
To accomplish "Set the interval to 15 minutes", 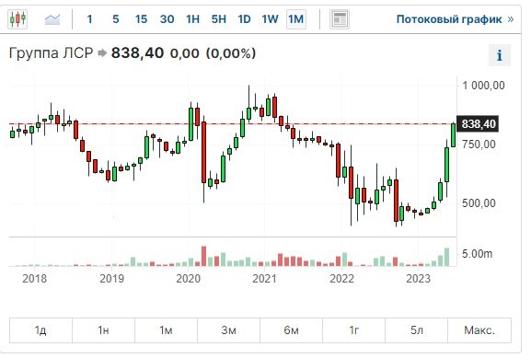I will click(x=141, y=19).
